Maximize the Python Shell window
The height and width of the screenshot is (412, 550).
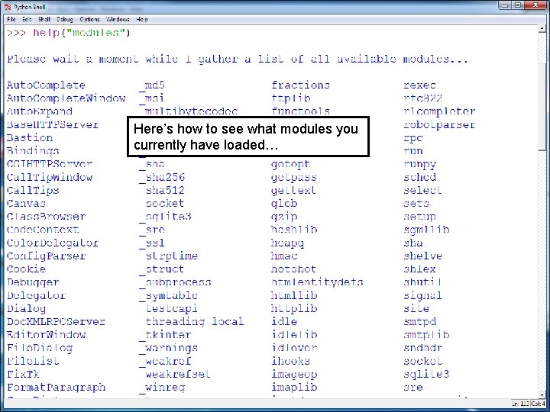click(x=518, y=5)
